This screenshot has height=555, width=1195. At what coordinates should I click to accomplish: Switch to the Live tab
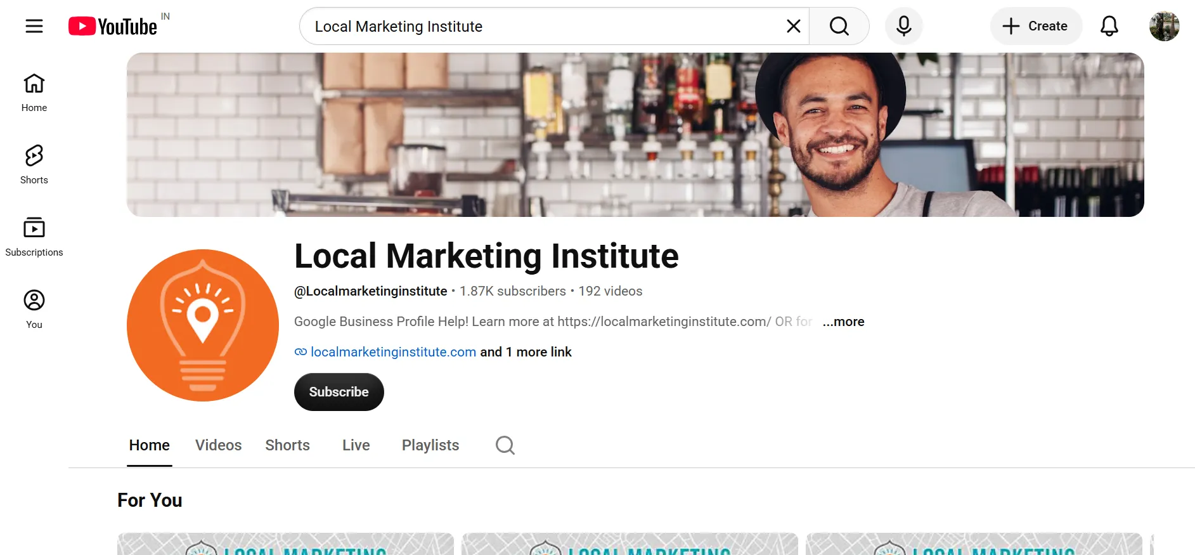(356, 445)
